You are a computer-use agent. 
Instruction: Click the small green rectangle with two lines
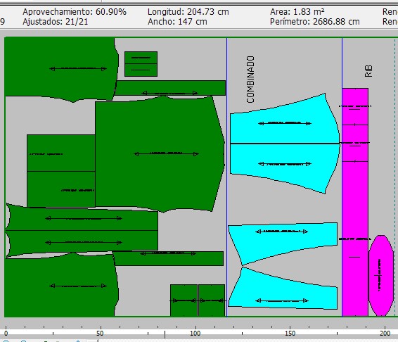(141, 64)
